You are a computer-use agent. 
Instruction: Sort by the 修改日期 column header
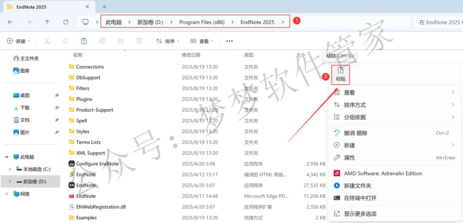pyautogui.click(x=191, y=55)
